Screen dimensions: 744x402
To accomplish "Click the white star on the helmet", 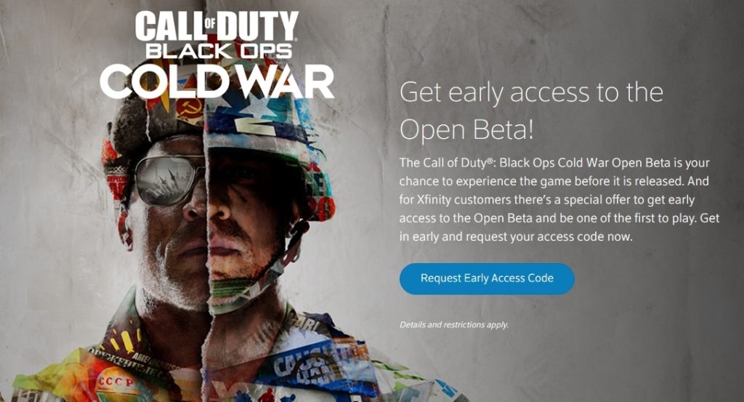I will (x=259, y=108).
